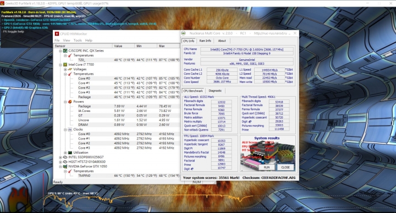Expand the INTEL SSDPEKKW256G7 node
This screenshot has height=213, width=396.
[x=61, y=157]
